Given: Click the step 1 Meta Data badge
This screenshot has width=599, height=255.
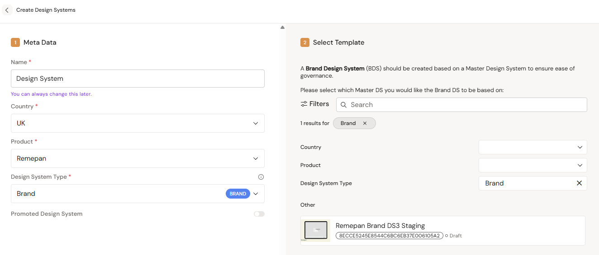Looking at the screenshot, I should pyautogui.click(x=15, y=42).
